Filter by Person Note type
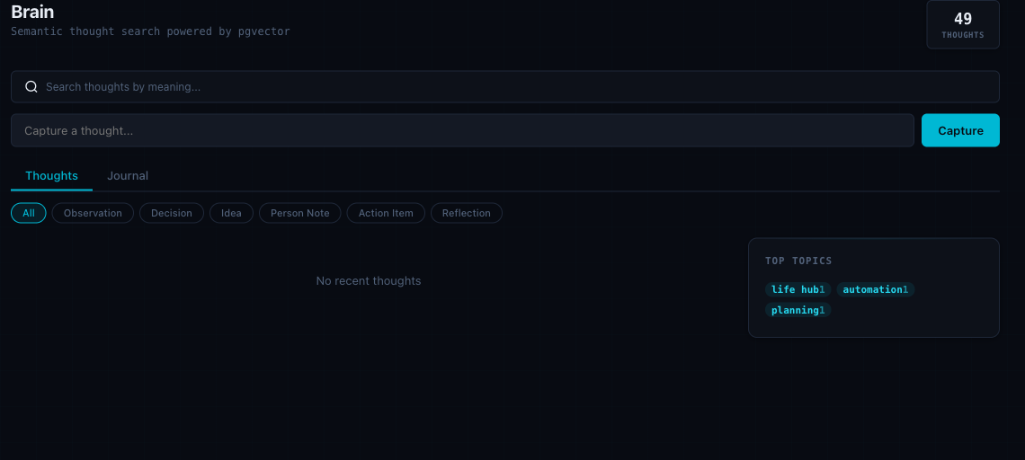 tap(300, 213)
